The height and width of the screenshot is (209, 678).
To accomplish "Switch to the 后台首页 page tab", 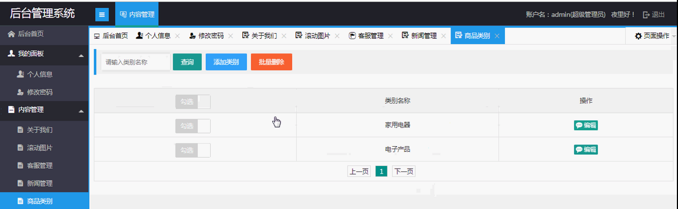I will coord(111,36).
